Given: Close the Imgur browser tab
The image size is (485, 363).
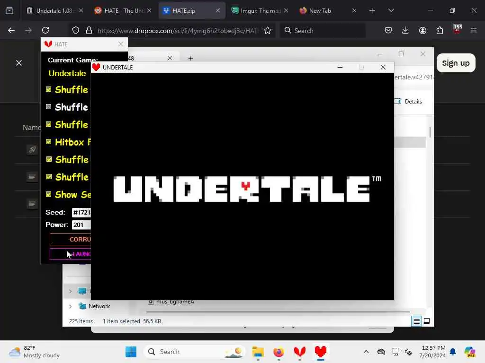Looking at the screenshot, I should point(286,10).
